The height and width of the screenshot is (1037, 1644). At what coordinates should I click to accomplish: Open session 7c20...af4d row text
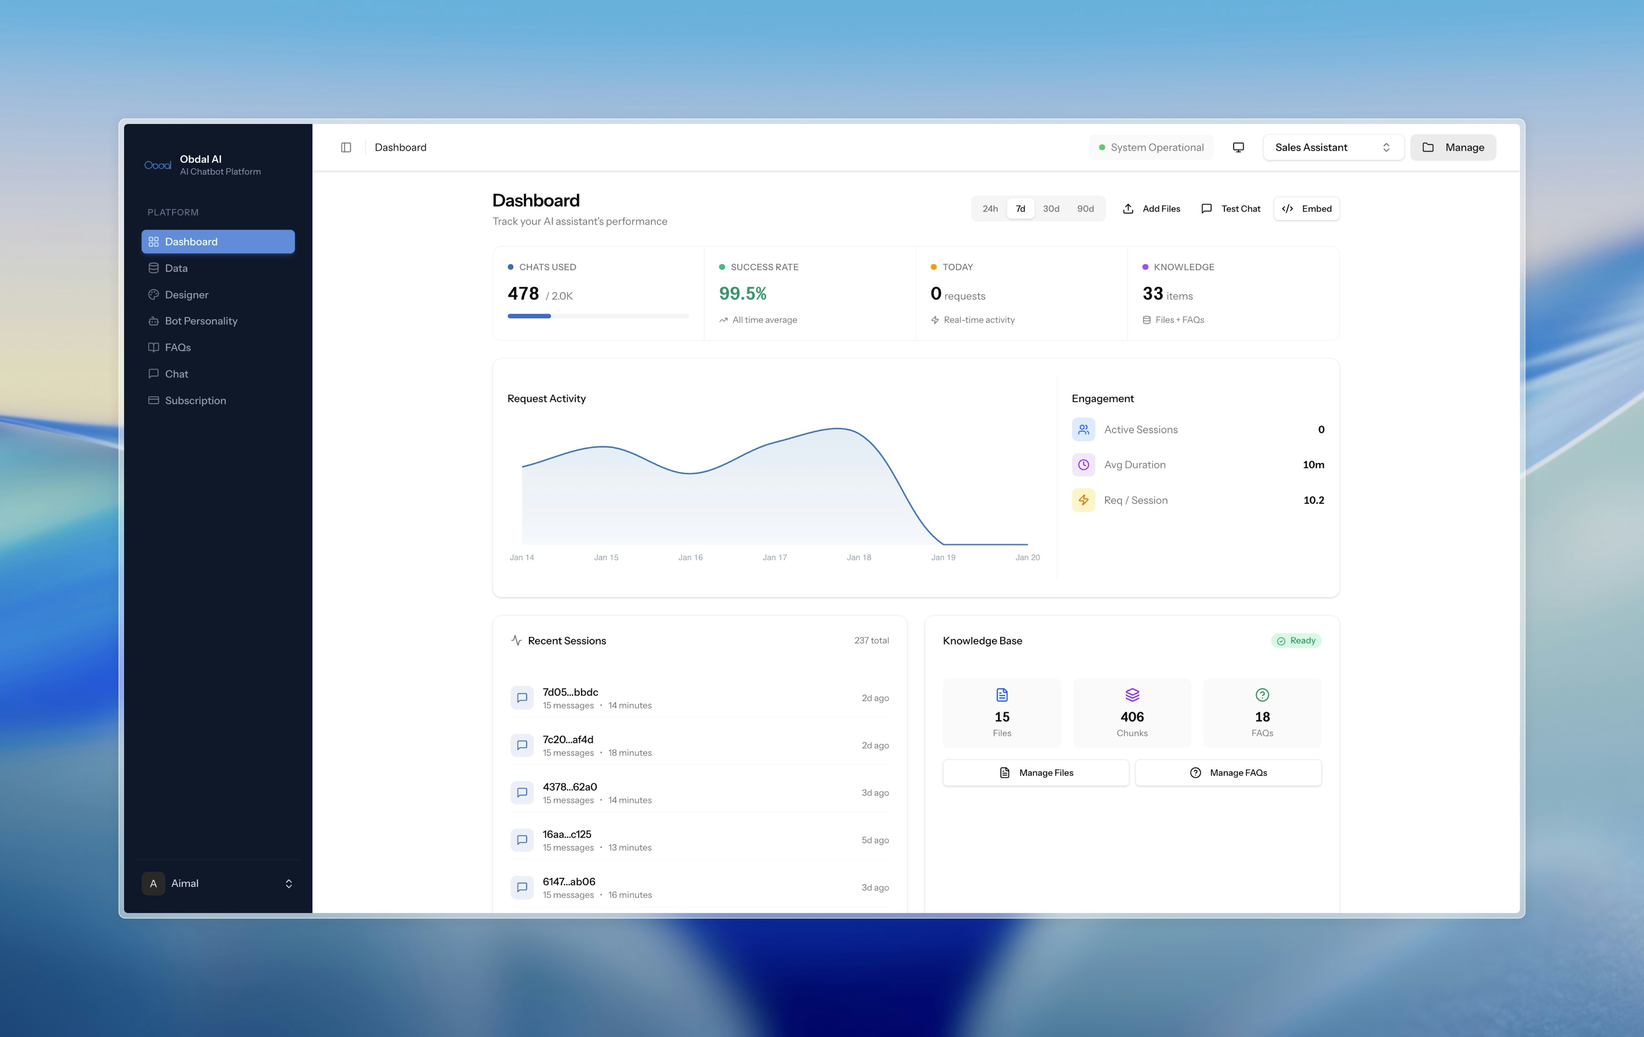point(597,745)
